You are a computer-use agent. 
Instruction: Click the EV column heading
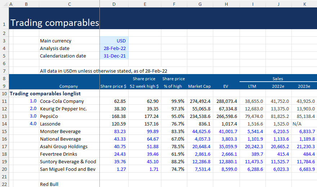coord(226,86)
